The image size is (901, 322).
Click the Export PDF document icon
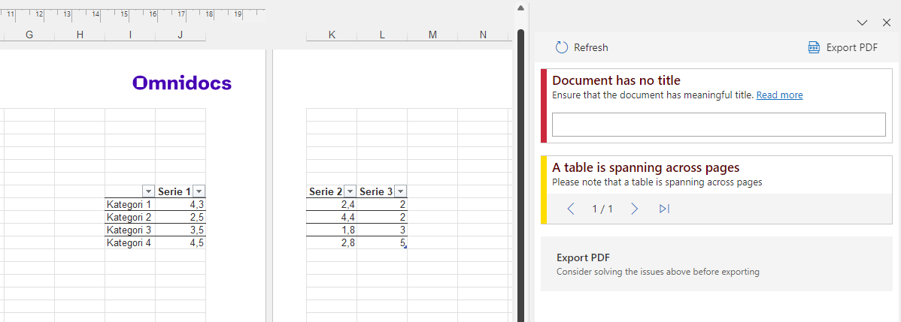pyautogui.click(x=814, y=47)
